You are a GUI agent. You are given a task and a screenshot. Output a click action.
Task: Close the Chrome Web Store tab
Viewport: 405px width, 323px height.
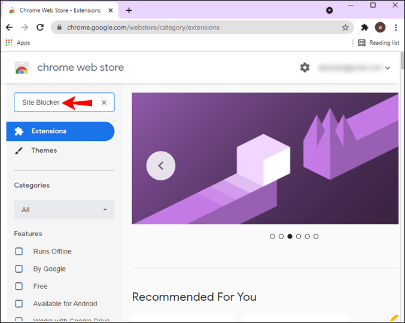click(111, 10)
